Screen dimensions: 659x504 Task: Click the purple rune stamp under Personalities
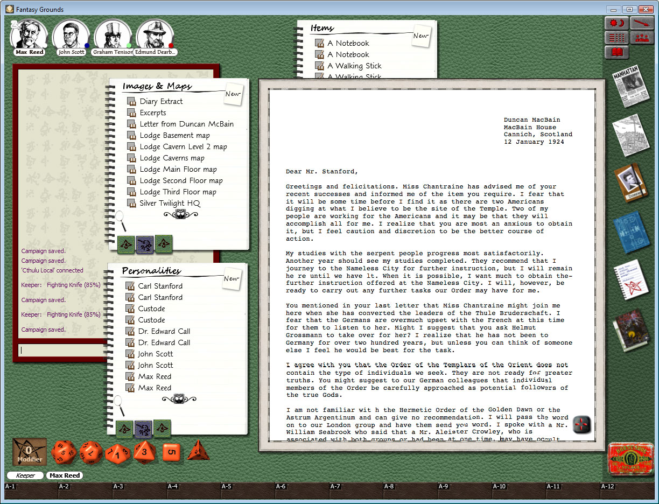(144, 429)
